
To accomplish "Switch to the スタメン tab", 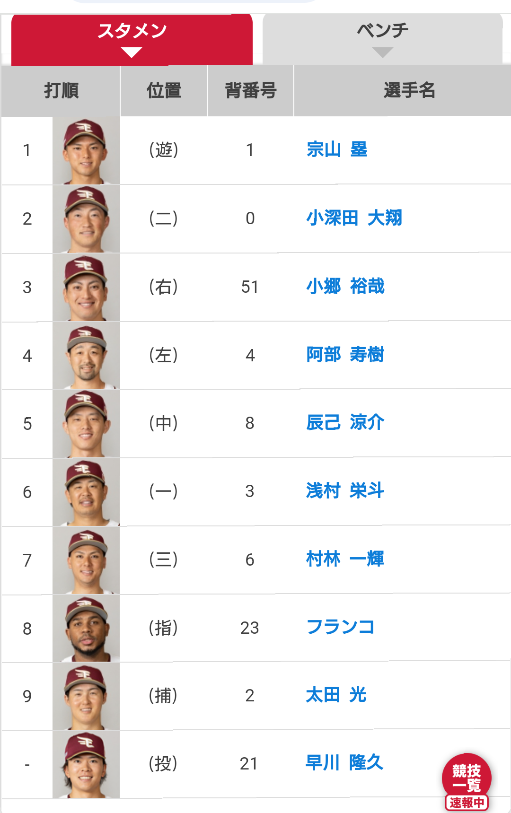I will point(132,40).
